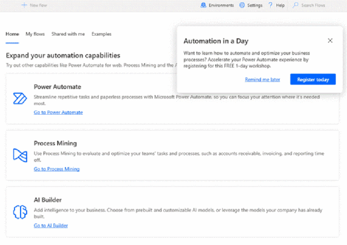
Task: Click the Register today button
Action: [313, 79]
